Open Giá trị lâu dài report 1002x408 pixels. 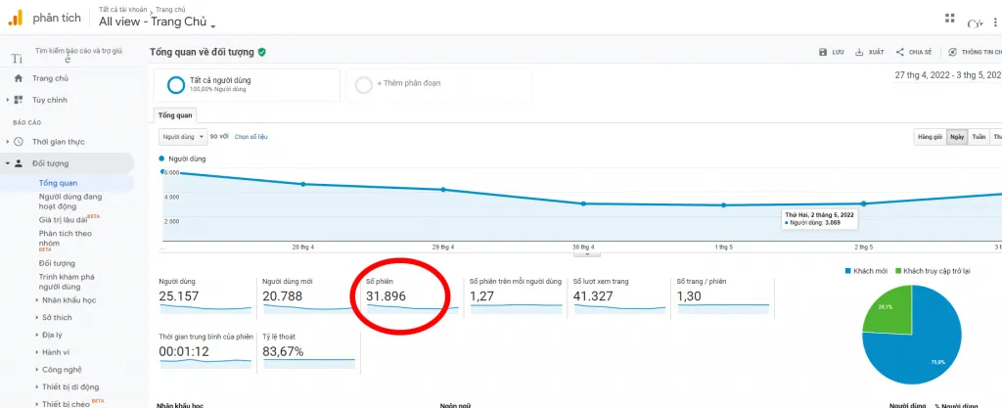click(63, 219)
